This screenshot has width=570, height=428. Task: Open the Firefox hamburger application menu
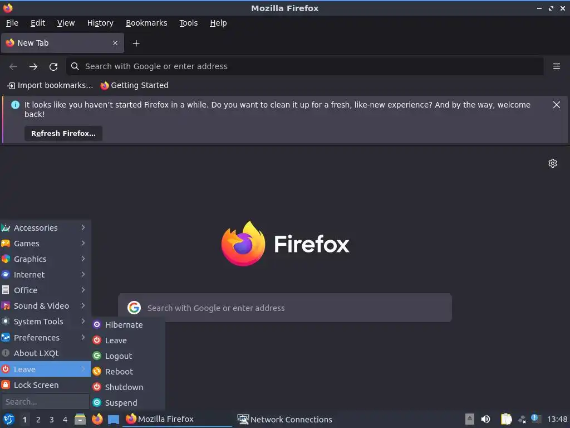coord(556,66)
